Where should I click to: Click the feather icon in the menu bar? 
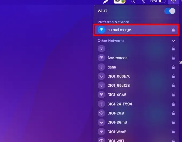106,2
